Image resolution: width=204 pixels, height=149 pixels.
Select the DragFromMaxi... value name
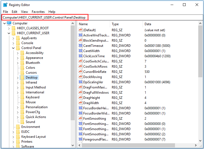pos(95,87)
